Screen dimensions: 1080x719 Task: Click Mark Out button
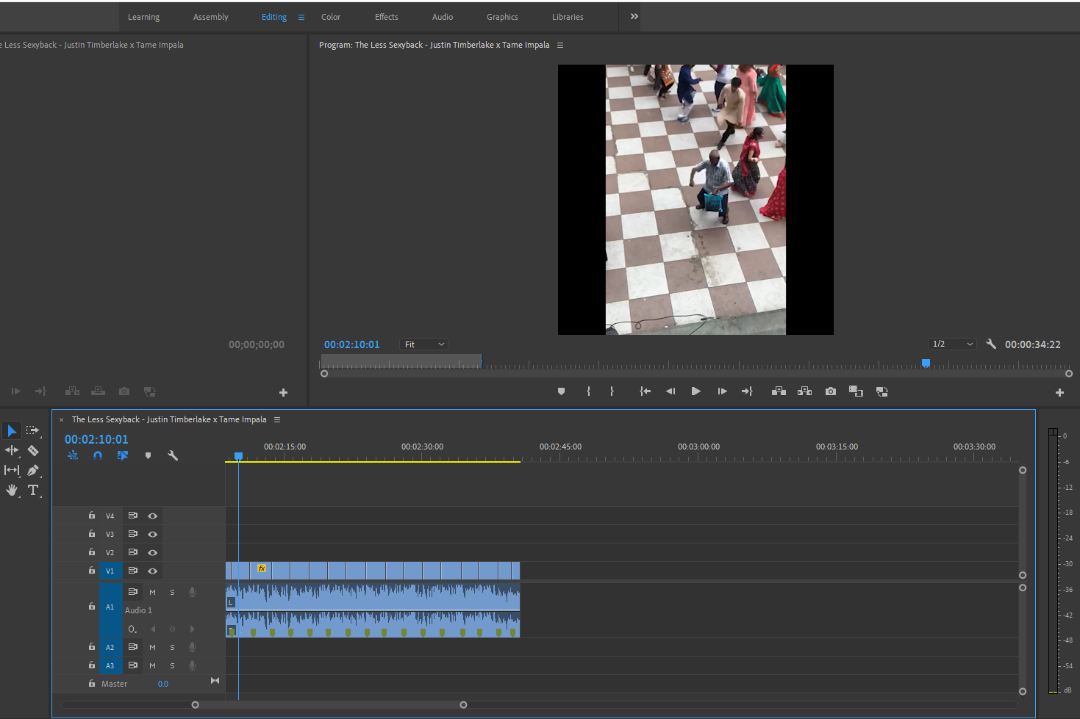[612, 391]
